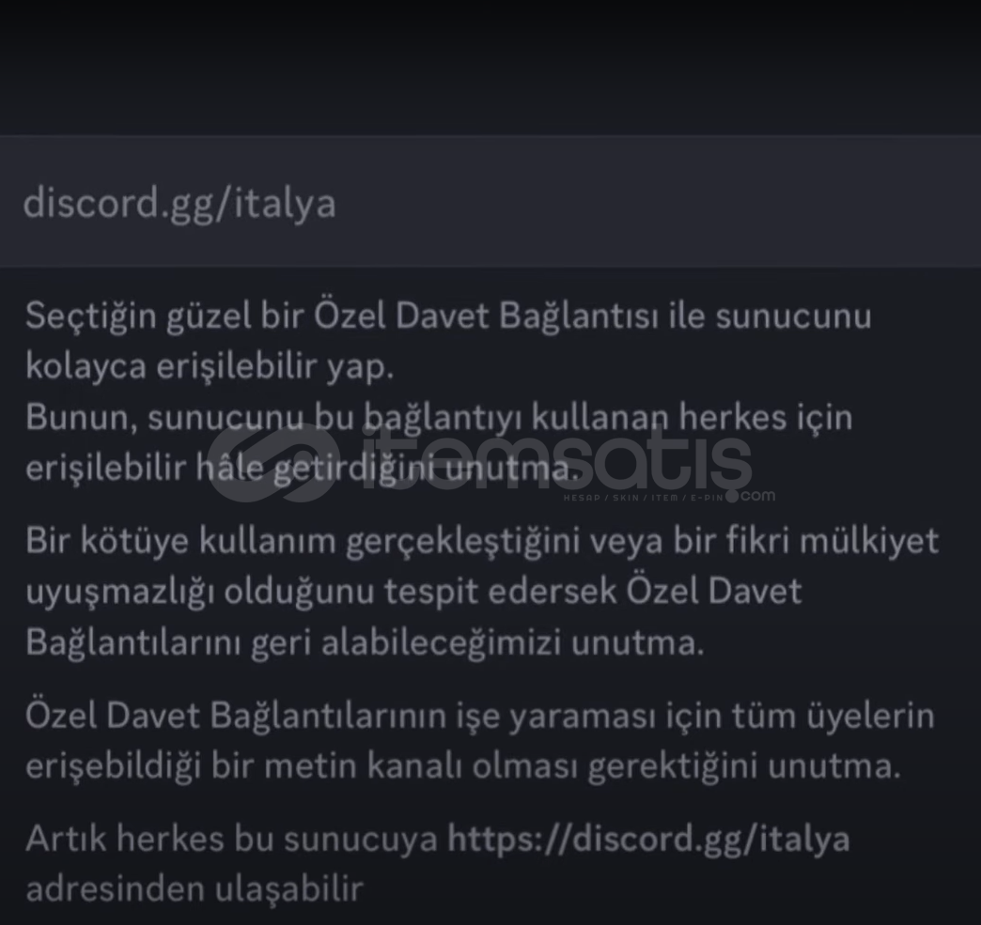Click the itemsatış swirl logo icon
Viewport: 981px width, 925px height.
(274, 463)
